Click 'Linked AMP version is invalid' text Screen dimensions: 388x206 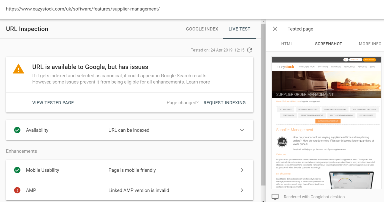click(x=139, y=190)
